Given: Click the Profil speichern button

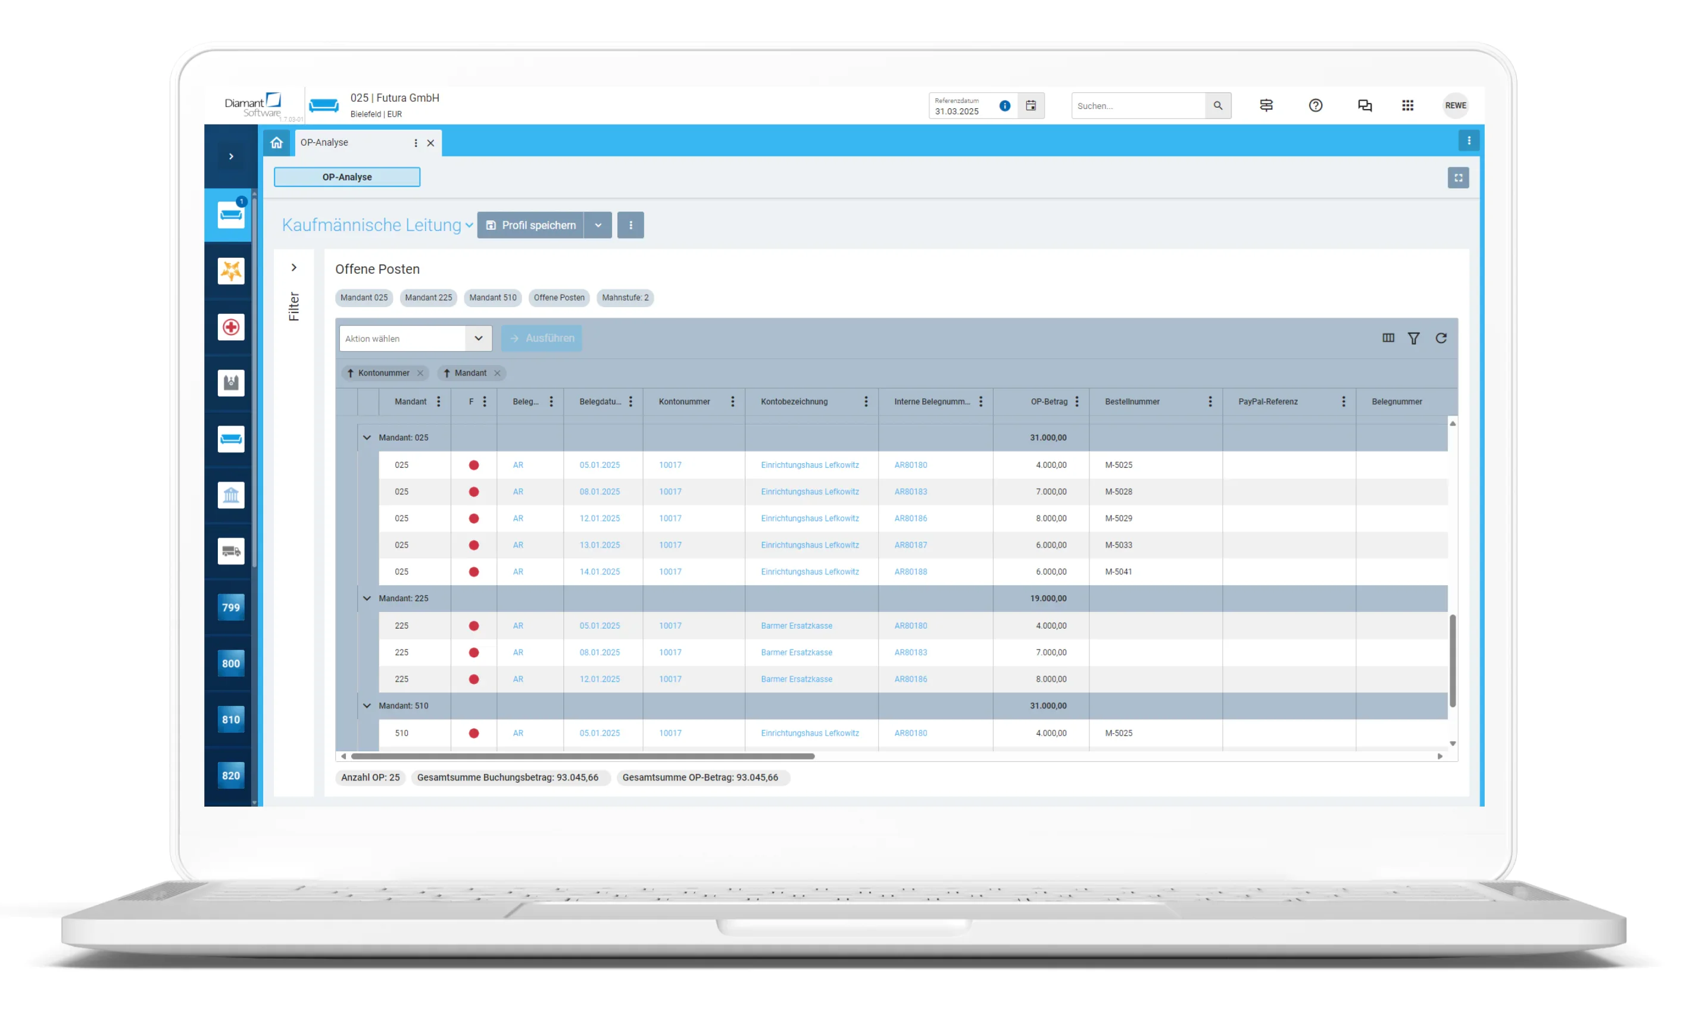Looking at the screenshot, I should point(530,225).
